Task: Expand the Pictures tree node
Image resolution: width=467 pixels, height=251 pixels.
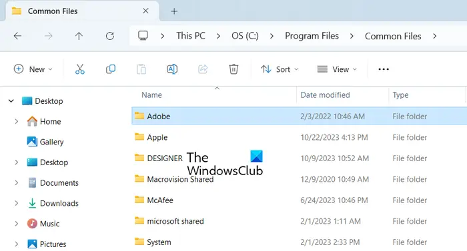Action: click(17, 244)
